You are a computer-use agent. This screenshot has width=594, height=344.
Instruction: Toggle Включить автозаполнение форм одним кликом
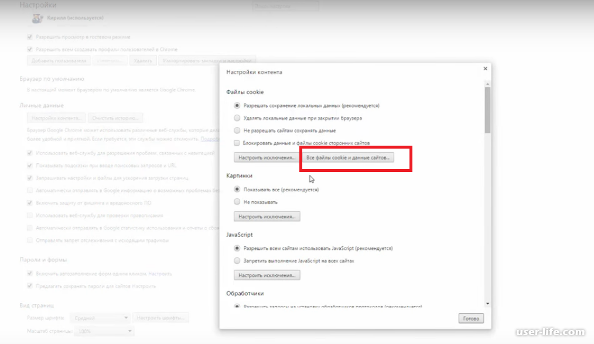(x=29, y=274)
